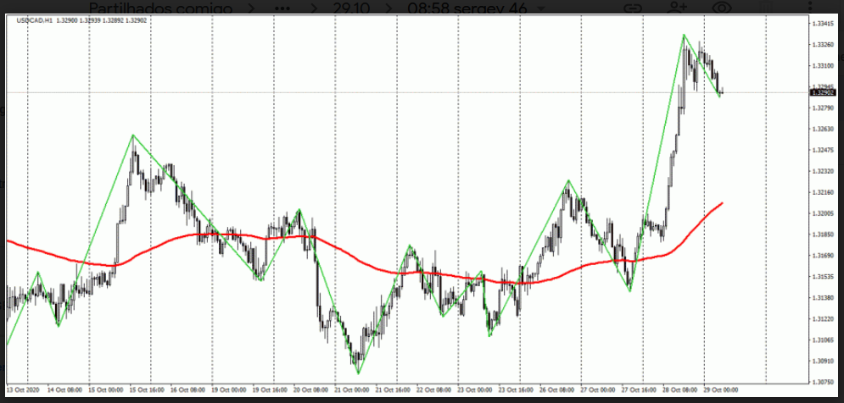Click the copy link icon
This screenshot has height=403, width=844.
pos(633,7)
